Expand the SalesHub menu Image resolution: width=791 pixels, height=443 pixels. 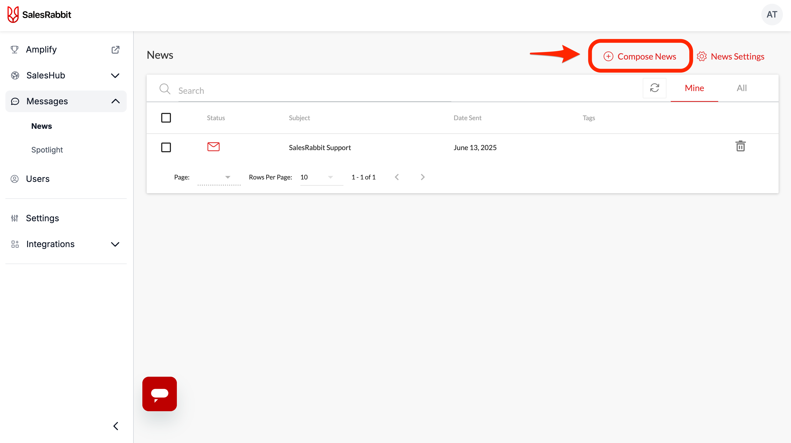115,75
